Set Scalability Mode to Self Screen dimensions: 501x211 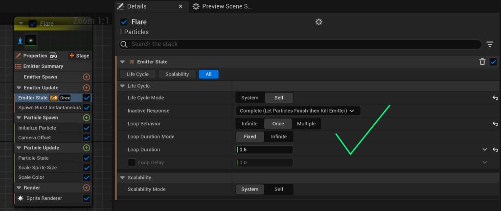(278, 189)
